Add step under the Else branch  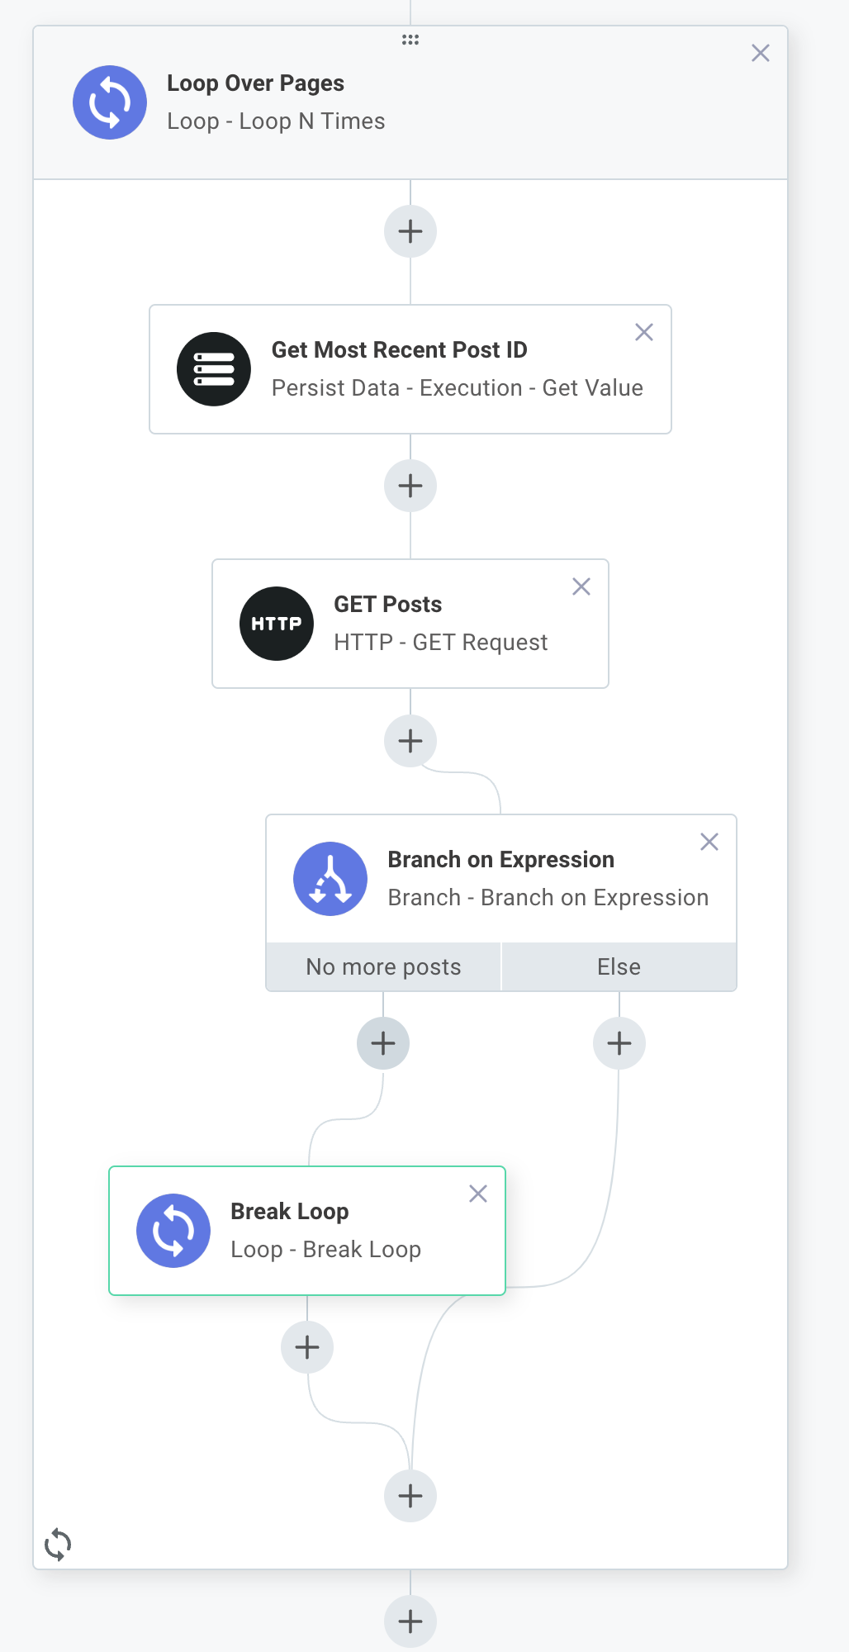619,1043
